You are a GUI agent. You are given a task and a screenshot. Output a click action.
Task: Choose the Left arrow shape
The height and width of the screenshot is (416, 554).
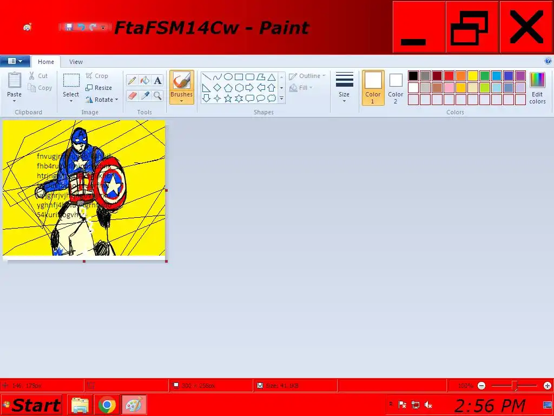(261, 87)
